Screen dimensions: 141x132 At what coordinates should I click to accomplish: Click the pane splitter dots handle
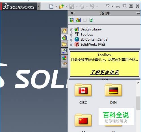(x=105, y=79)
